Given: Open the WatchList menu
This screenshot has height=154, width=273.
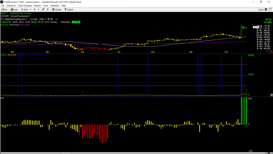Looking at the screenshot, I should point(11,6).
